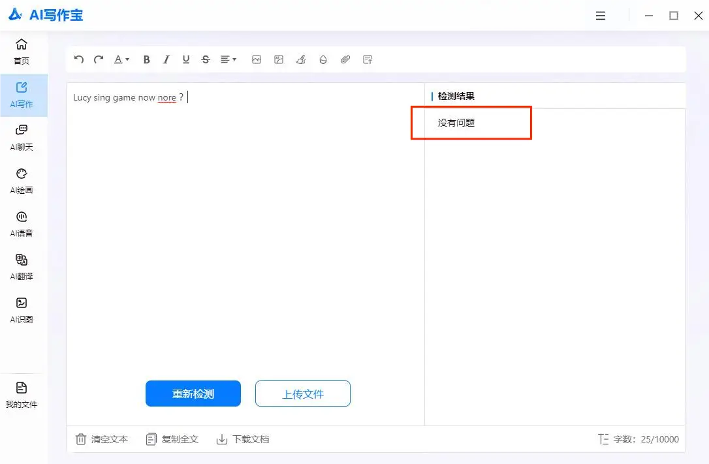Open AI语音 voice in the sidebar
This screenshot has width=709, height=464.
pyautogui.click(x=22, y=224)
